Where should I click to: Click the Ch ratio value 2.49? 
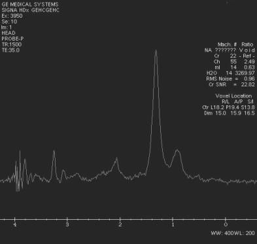tap(249, 61)
